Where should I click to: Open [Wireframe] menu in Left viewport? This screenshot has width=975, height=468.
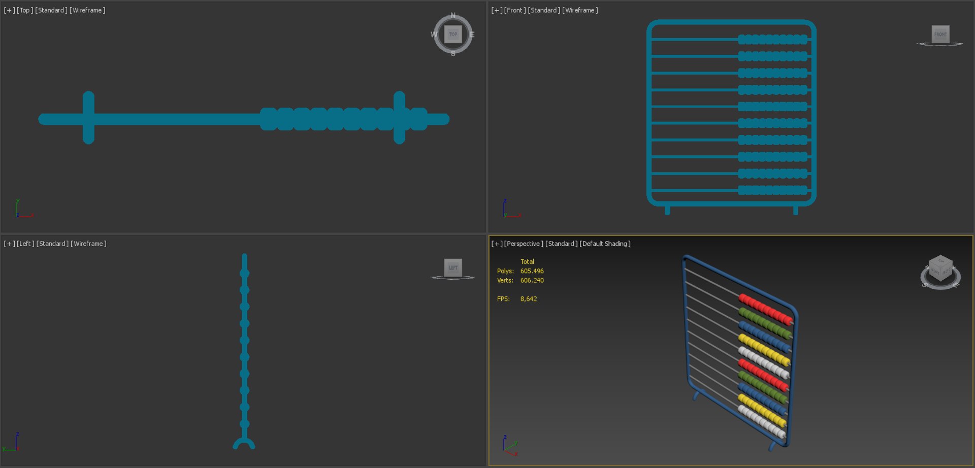pos(88,244)
